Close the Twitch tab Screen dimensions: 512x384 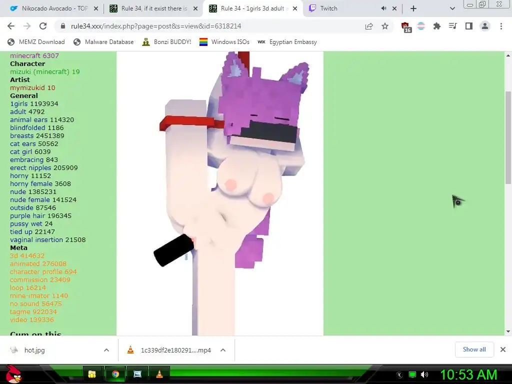tap(394, 8)
